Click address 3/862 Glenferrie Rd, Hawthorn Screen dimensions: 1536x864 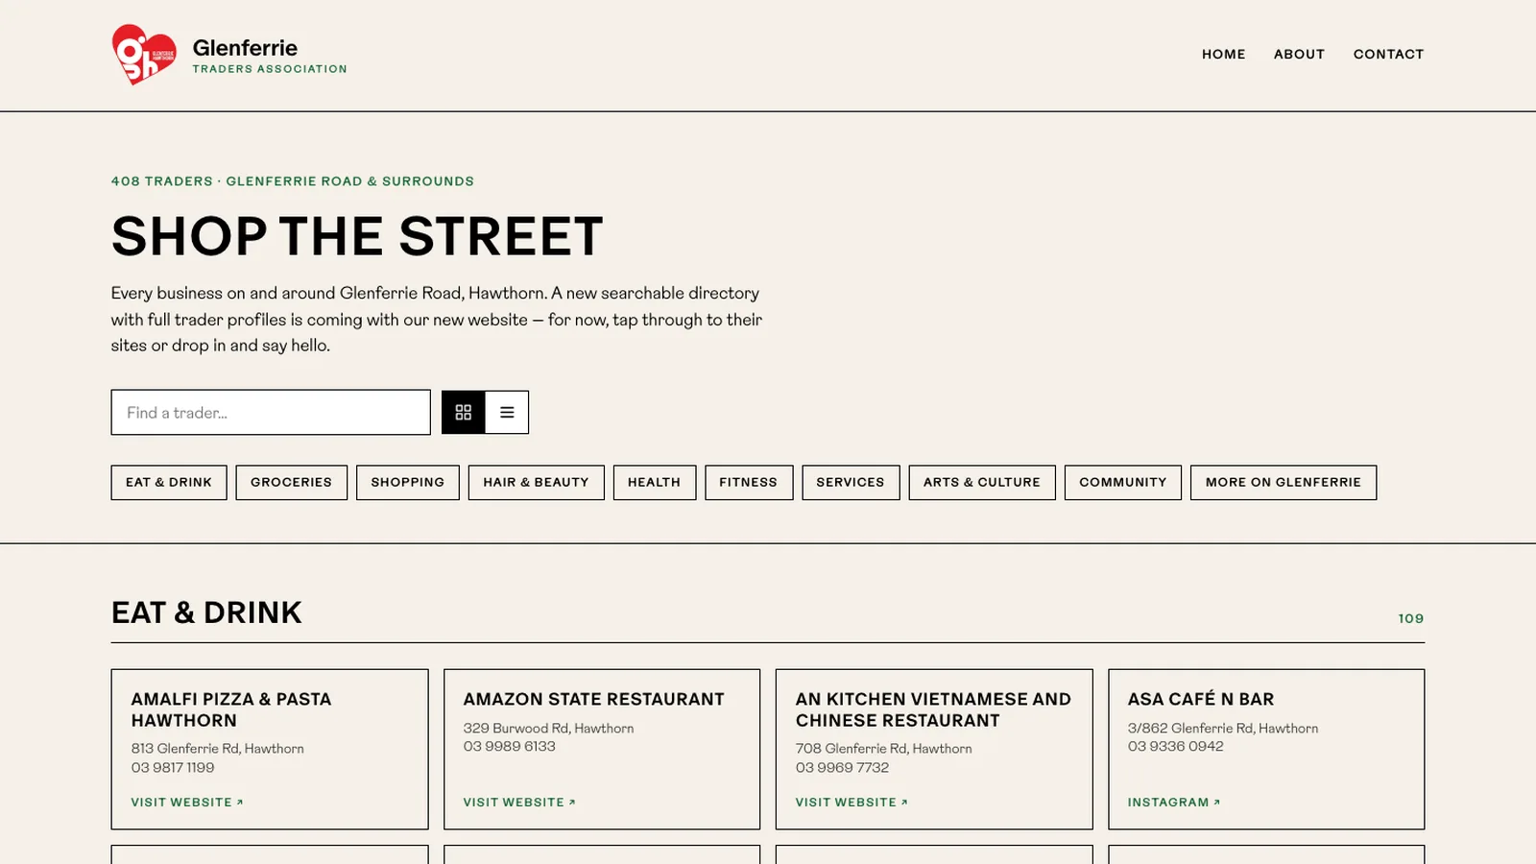tap(1223, 729)
